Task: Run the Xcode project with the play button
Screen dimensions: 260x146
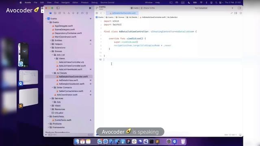Action: coord(90,8)
